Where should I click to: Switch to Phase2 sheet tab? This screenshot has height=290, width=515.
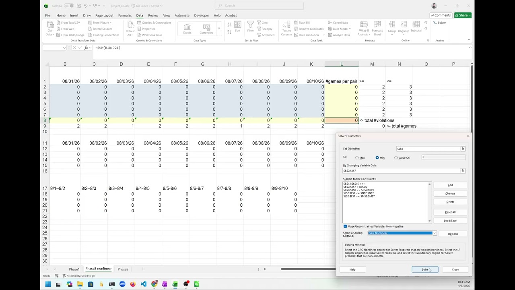point(123,269)
